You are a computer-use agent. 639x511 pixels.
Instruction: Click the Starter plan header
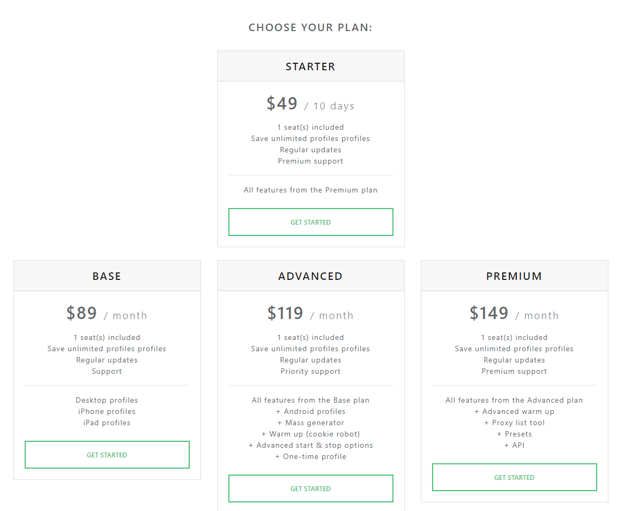pos(310,66)
